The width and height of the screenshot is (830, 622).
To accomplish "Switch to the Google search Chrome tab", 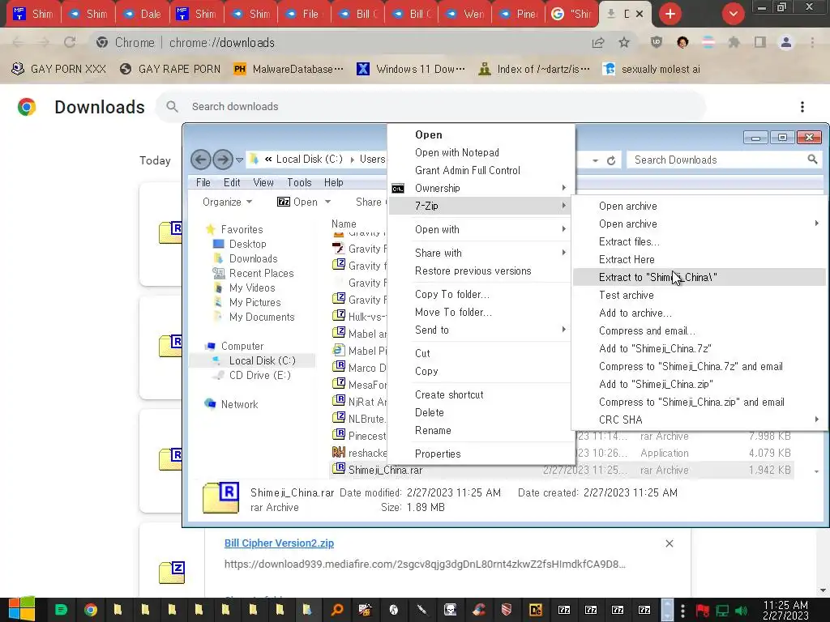I will point(571,14).
